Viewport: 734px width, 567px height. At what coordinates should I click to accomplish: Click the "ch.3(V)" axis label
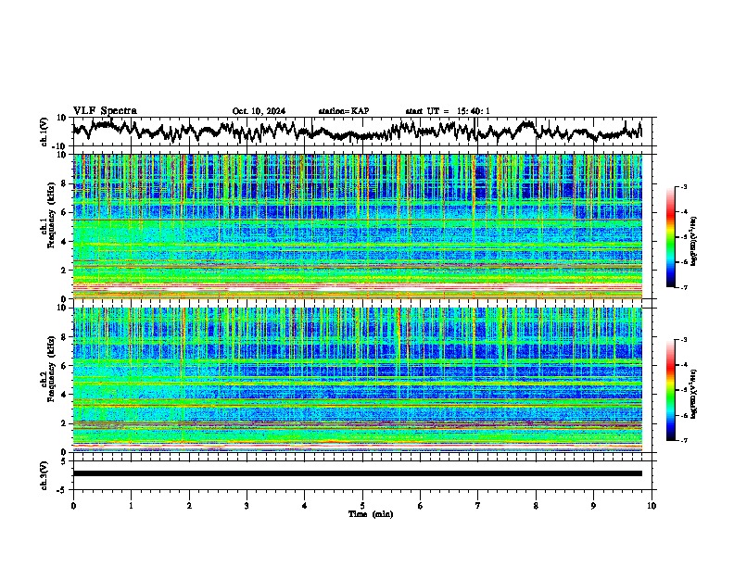point(44,475)
